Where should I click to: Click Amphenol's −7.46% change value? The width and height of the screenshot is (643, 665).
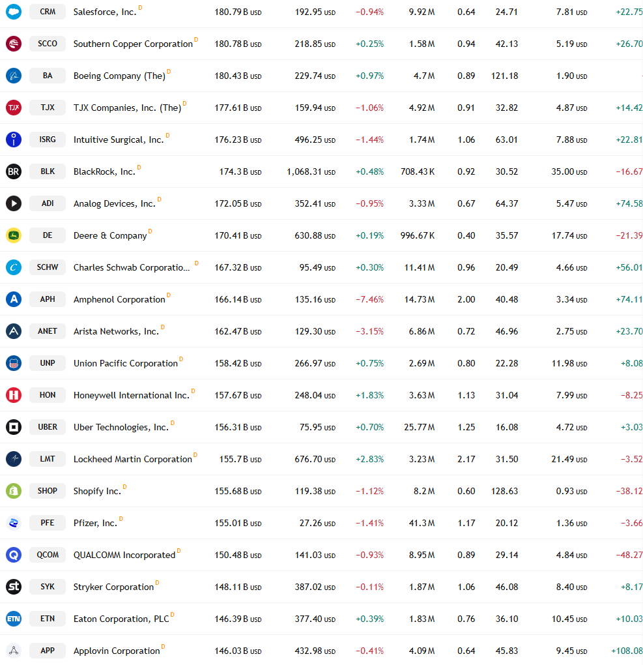pos(369,299)
